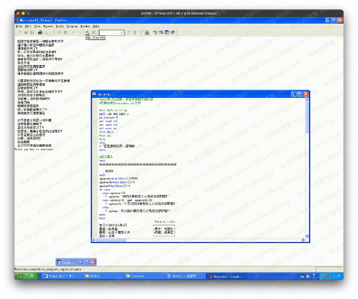
Task: Open the File menu
Action: (19, 26)
